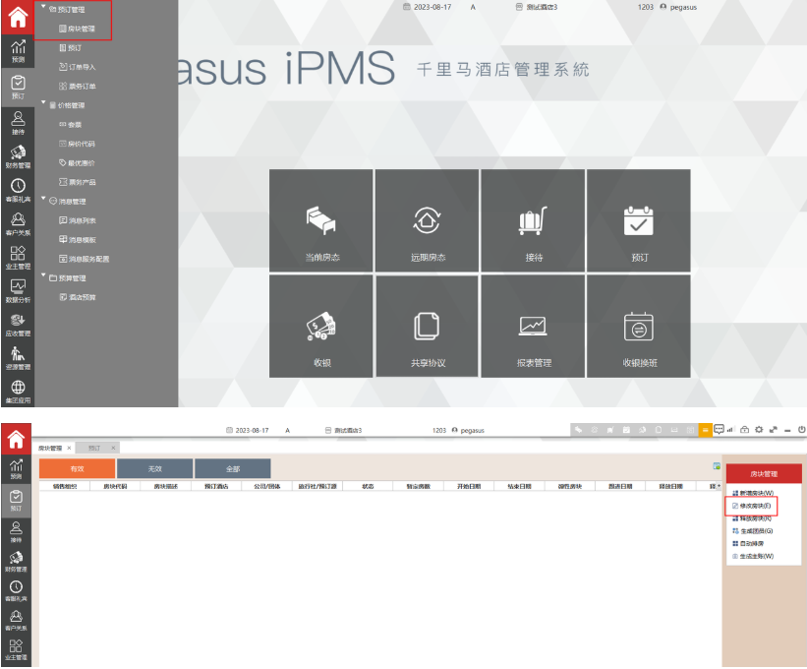The height and width of the screenshot is (669, 807).
Task: Open the 收银换班 tile
Action: pos(639,326)
